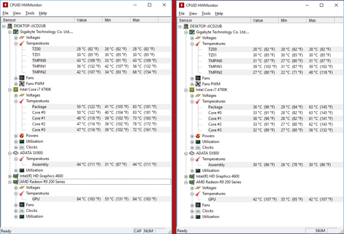The height and width of the screenshot is (234, 344).
Task: Click the NUM indicator in the left window status bar
Action: point(148,231)
